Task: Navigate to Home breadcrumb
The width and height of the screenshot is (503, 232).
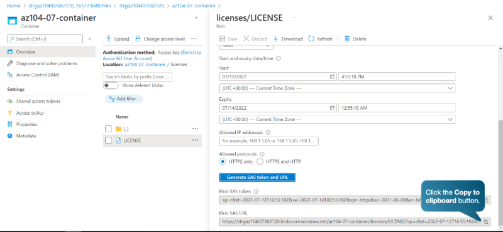Action: (13, 6)
